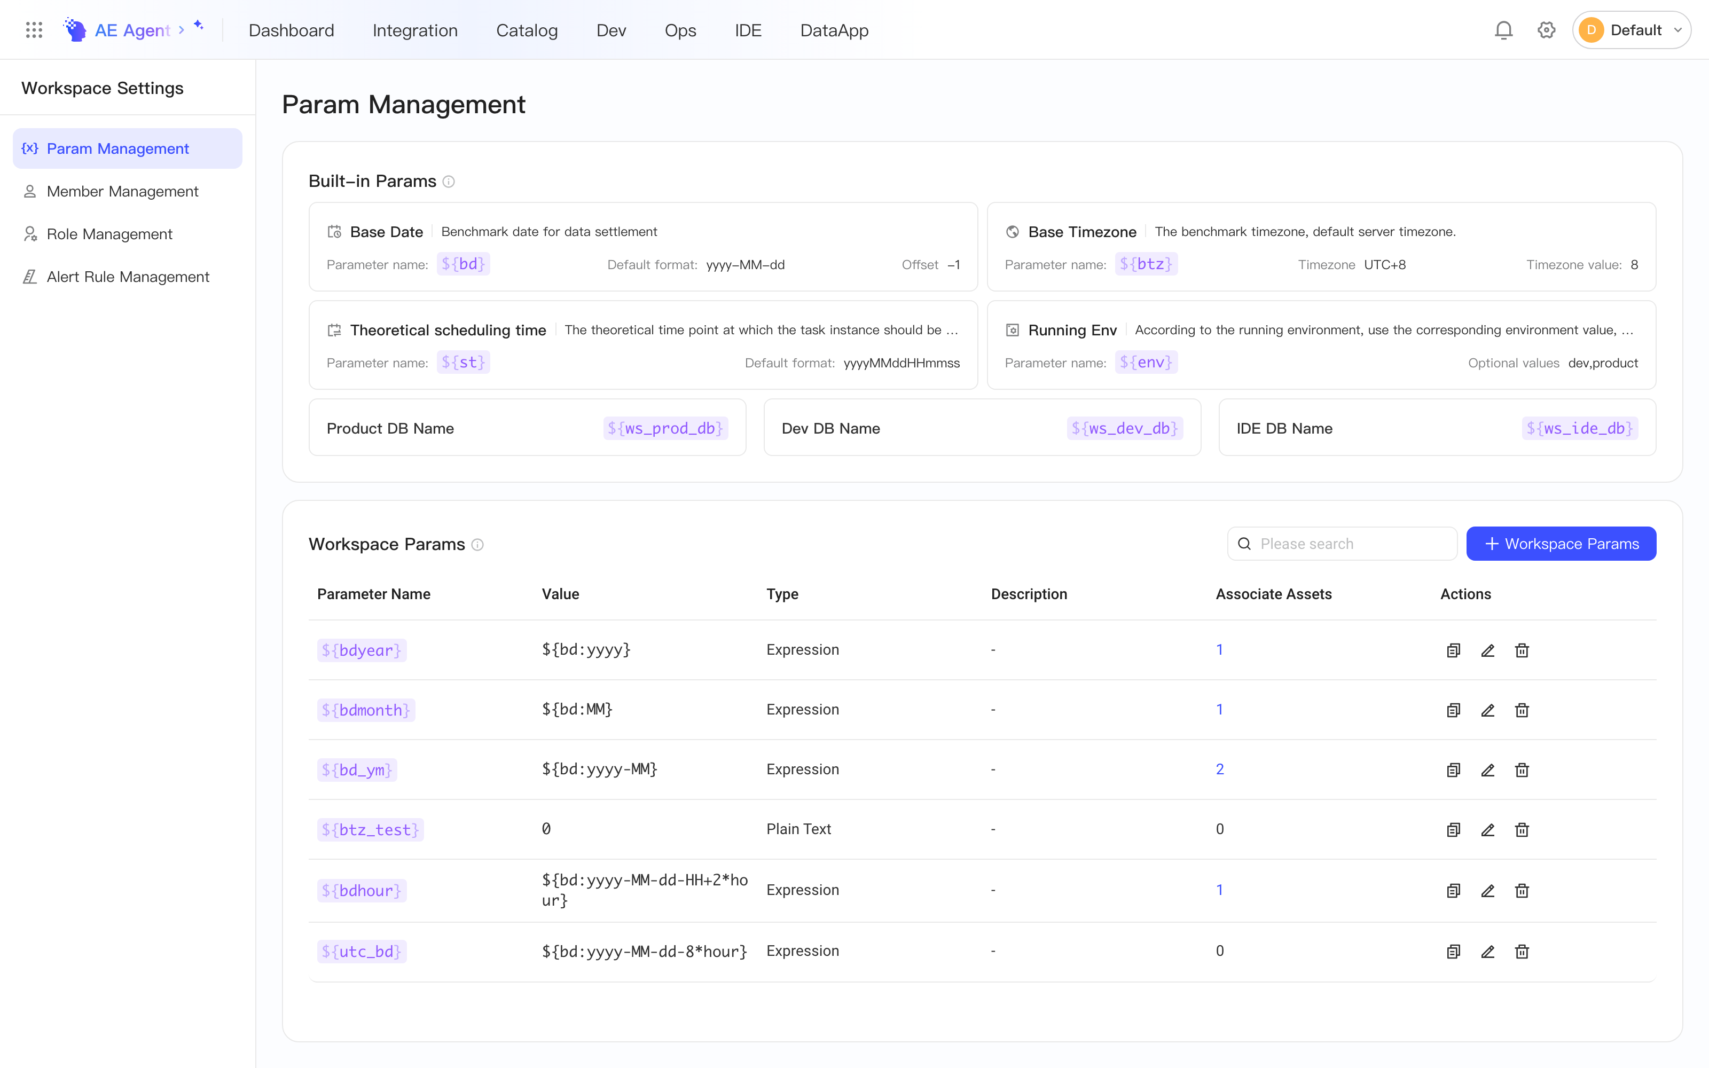
Task: Delete the bdmonth parameter
Action: coord(1522,710)
